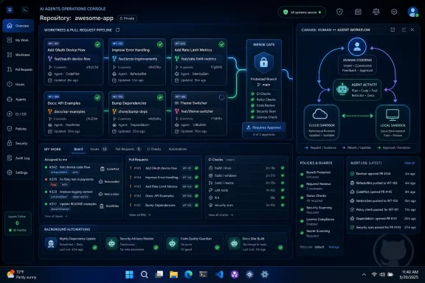Toggle the UI: Theme Switcher status circle
The height and width of the screenshot is (283, 425).
coord(221,97)
